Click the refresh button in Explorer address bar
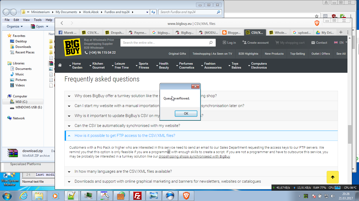 tap(153, 12)
